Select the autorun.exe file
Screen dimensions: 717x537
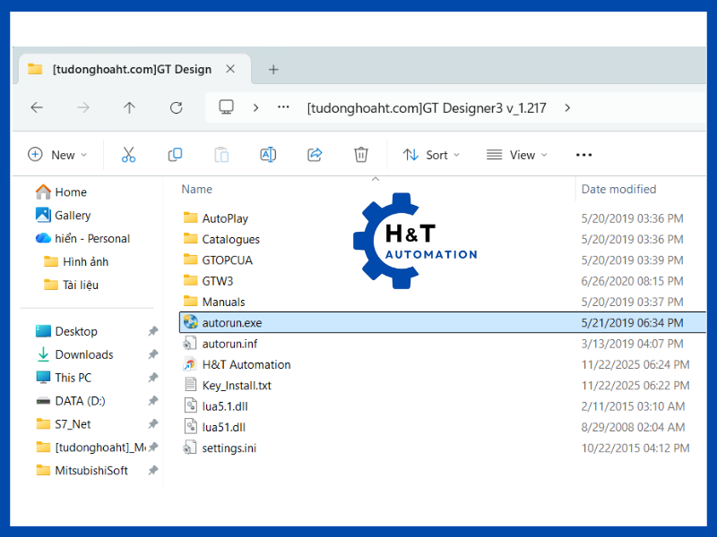pyautogui.click(x=232, y=323)
